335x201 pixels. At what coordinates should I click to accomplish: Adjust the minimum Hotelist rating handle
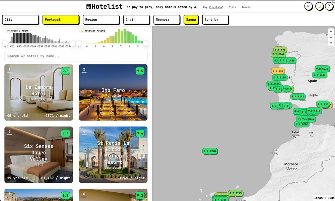(x=79, y=43)
